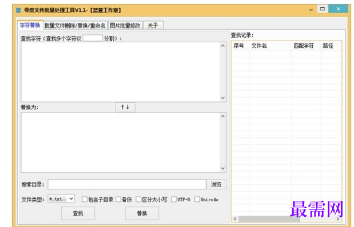Viewport: 354px width, 227px height.
Task: Click the up arrow of the 查找字符 scrollbar
Action: coord(223,46)
